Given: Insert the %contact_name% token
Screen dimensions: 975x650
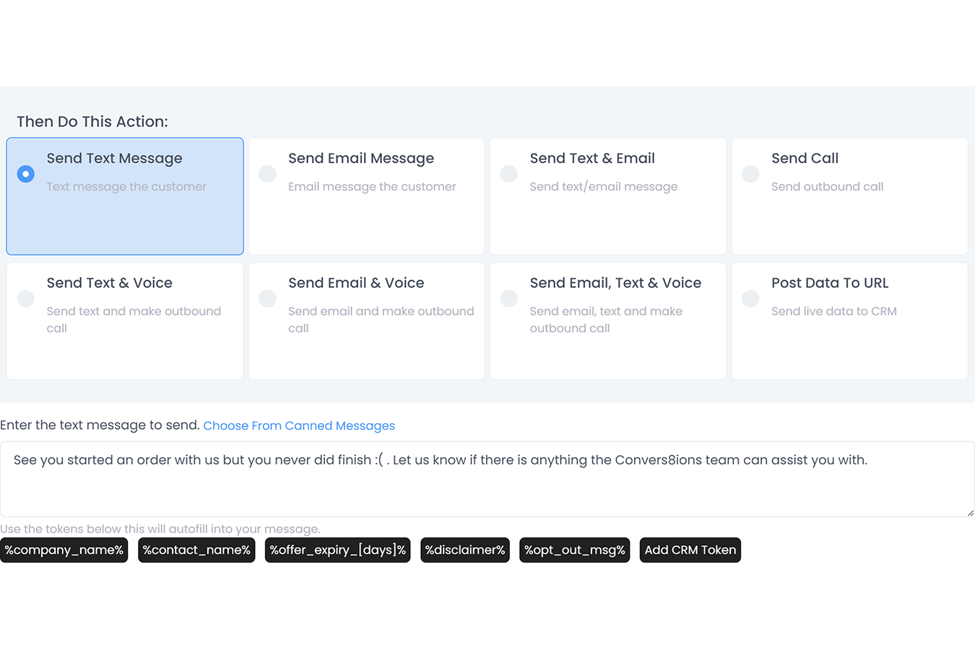Looking at the screenshot, I should pyautogui.click(x=196, y=550).
